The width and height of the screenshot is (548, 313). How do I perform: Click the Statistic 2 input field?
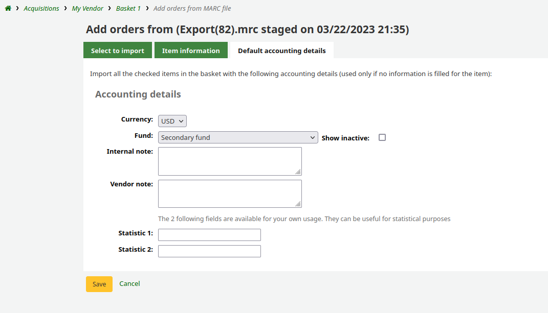[209, 251]
